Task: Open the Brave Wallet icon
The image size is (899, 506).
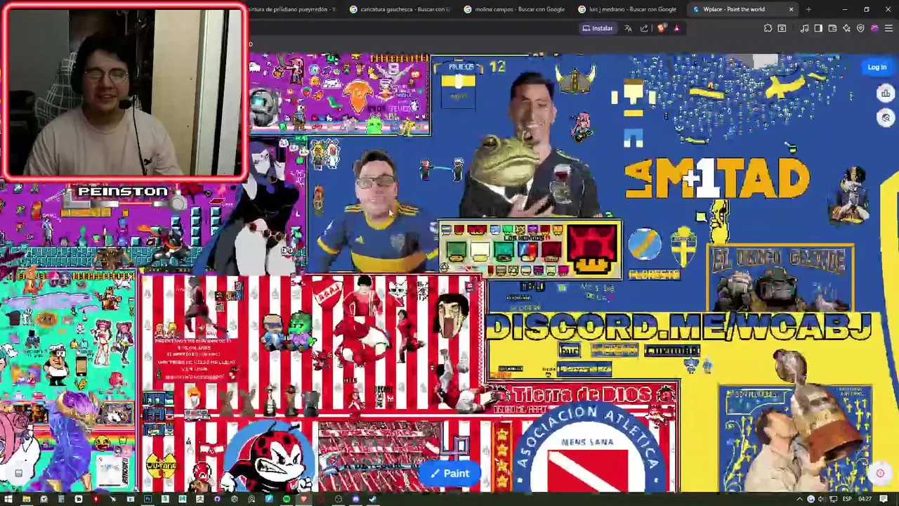Action: coord(832,28)
